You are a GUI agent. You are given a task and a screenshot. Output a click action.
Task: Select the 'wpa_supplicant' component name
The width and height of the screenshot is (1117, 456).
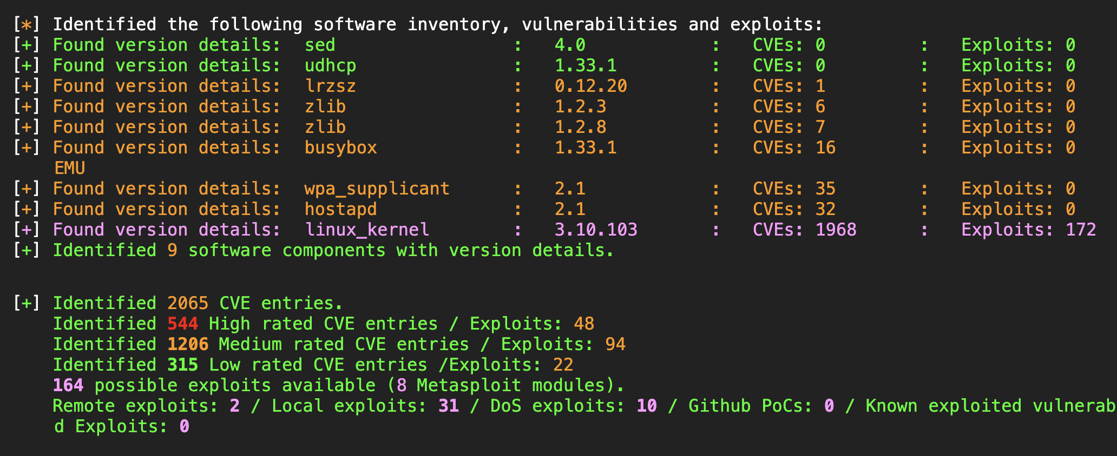(377, 189)
